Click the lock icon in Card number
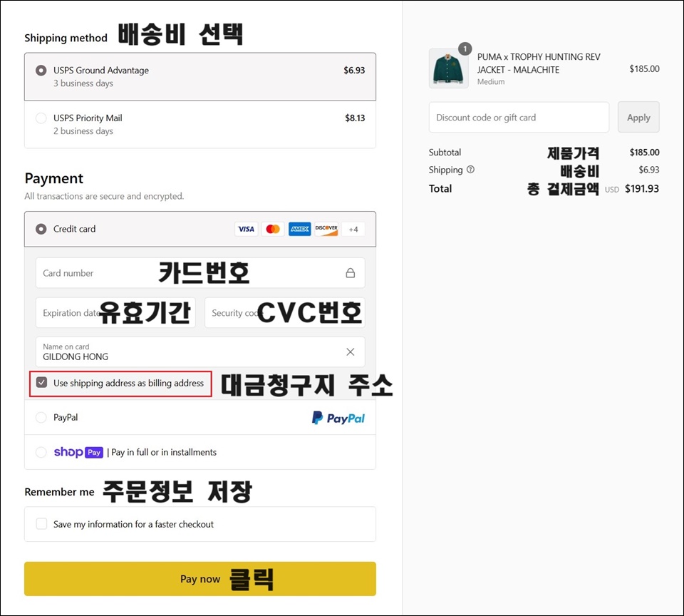 click(351, 273)
